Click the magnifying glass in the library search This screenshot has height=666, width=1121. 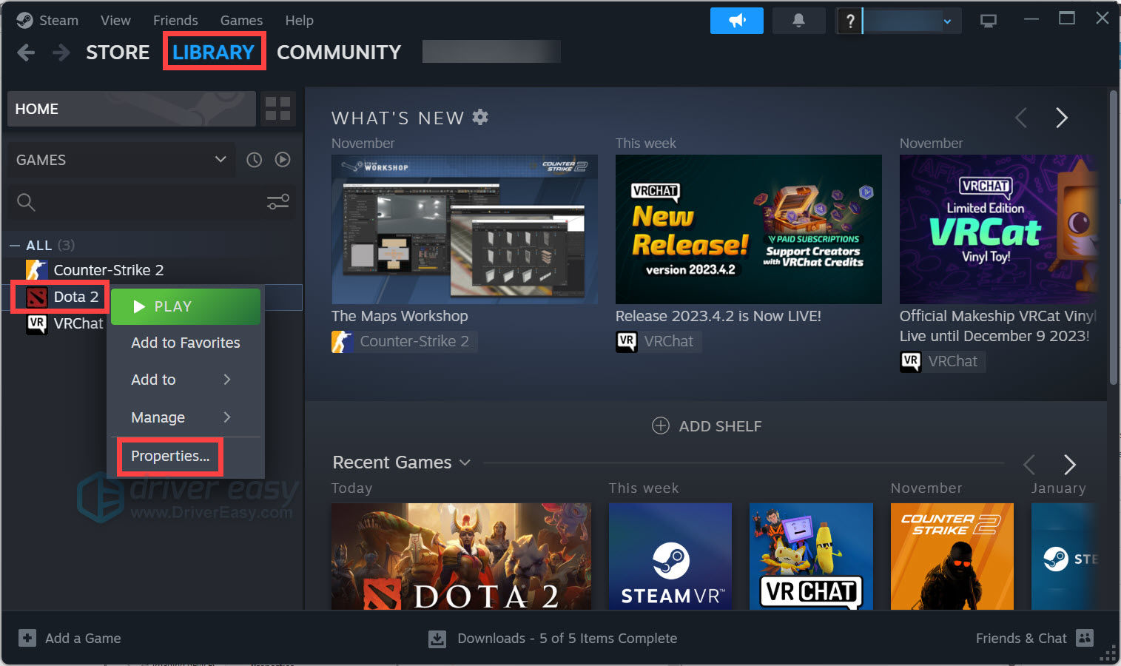[25, 201]
